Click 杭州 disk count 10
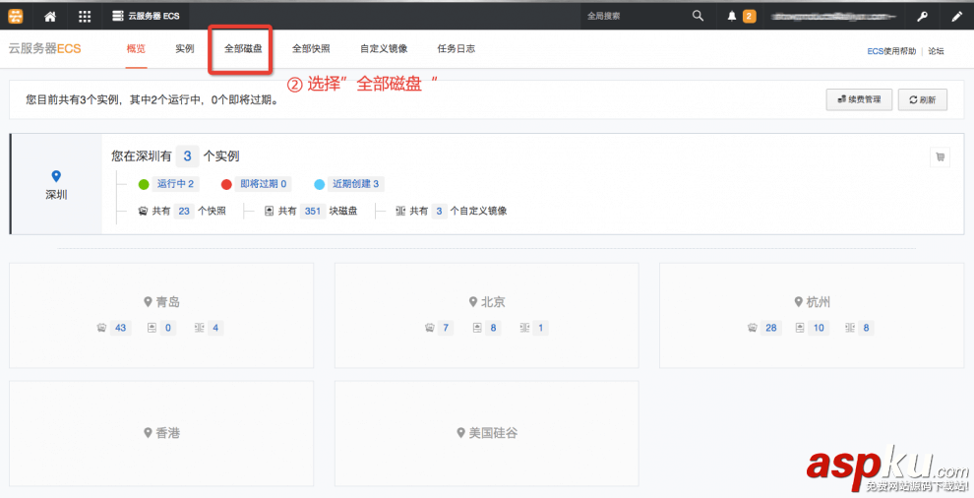This screenshot has width=974, height=498. pos(819,329)
